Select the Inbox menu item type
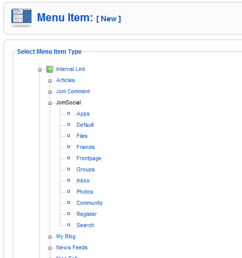The image size is (242, 258). click(83, 180)
